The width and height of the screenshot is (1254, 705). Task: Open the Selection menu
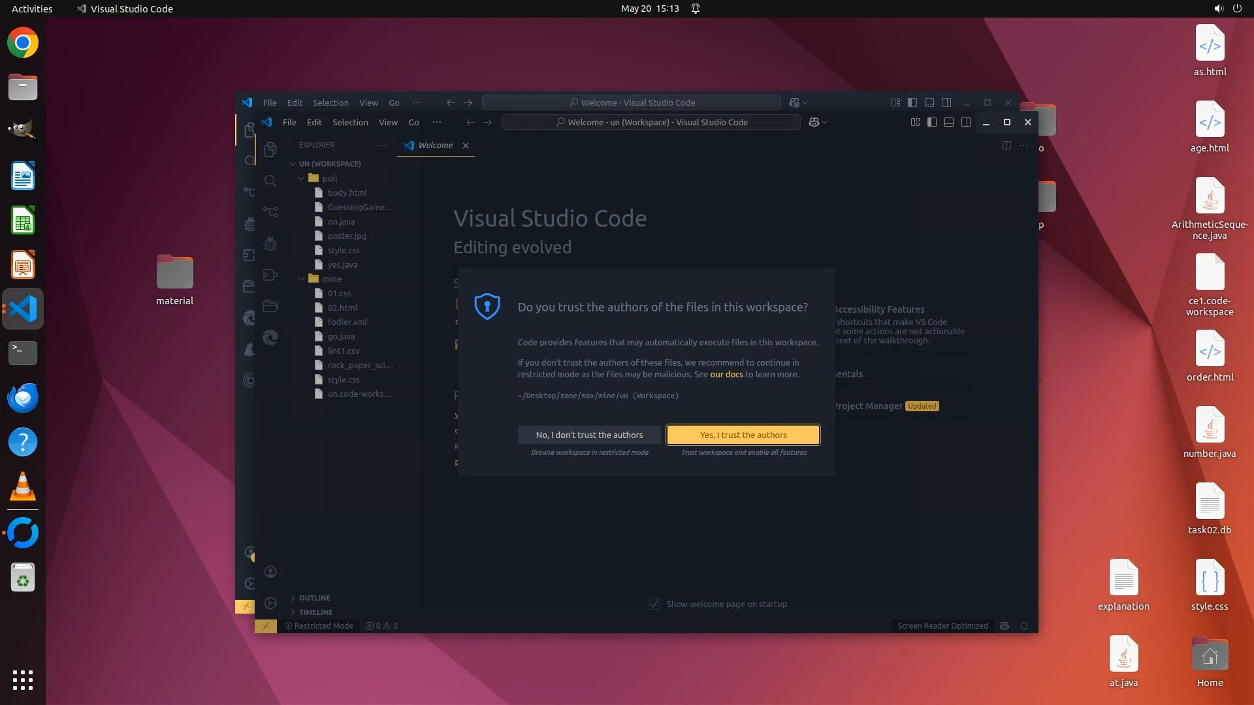point(350,122)
